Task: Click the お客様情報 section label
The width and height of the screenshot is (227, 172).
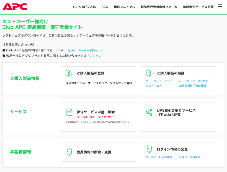Action: pos(21,152)
